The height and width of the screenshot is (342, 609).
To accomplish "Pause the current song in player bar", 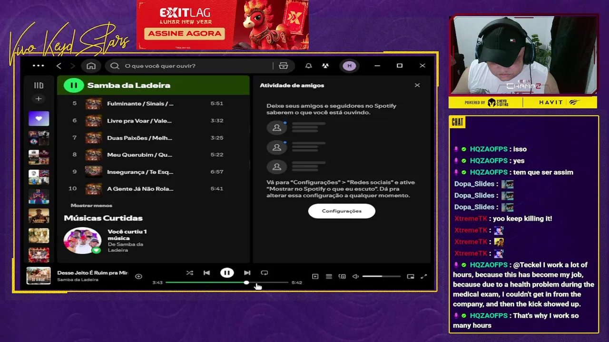I will coord(227,273).
